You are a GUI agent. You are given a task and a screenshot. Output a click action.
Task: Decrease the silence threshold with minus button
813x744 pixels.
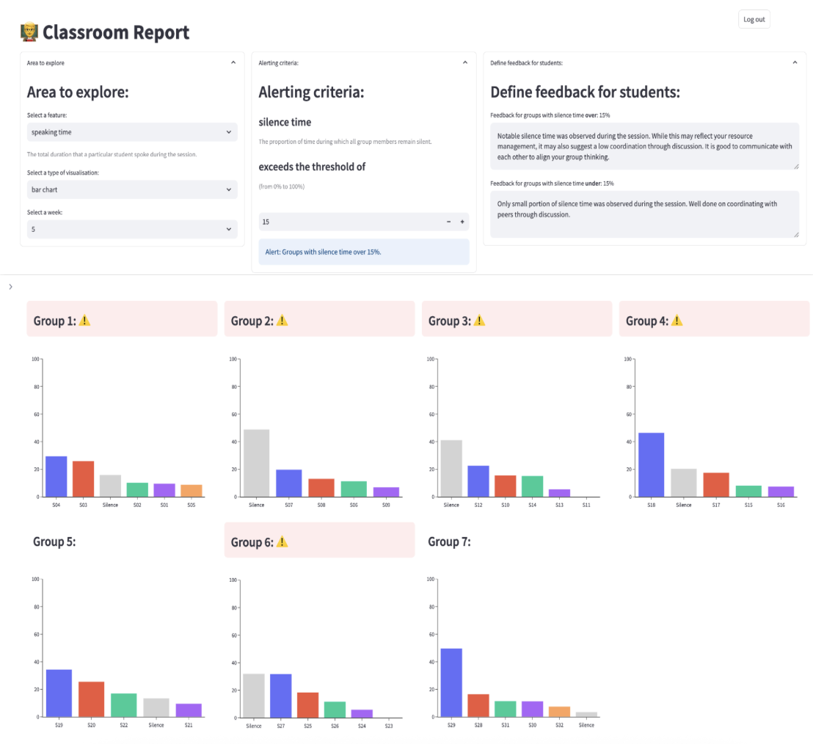pos(448,222)
